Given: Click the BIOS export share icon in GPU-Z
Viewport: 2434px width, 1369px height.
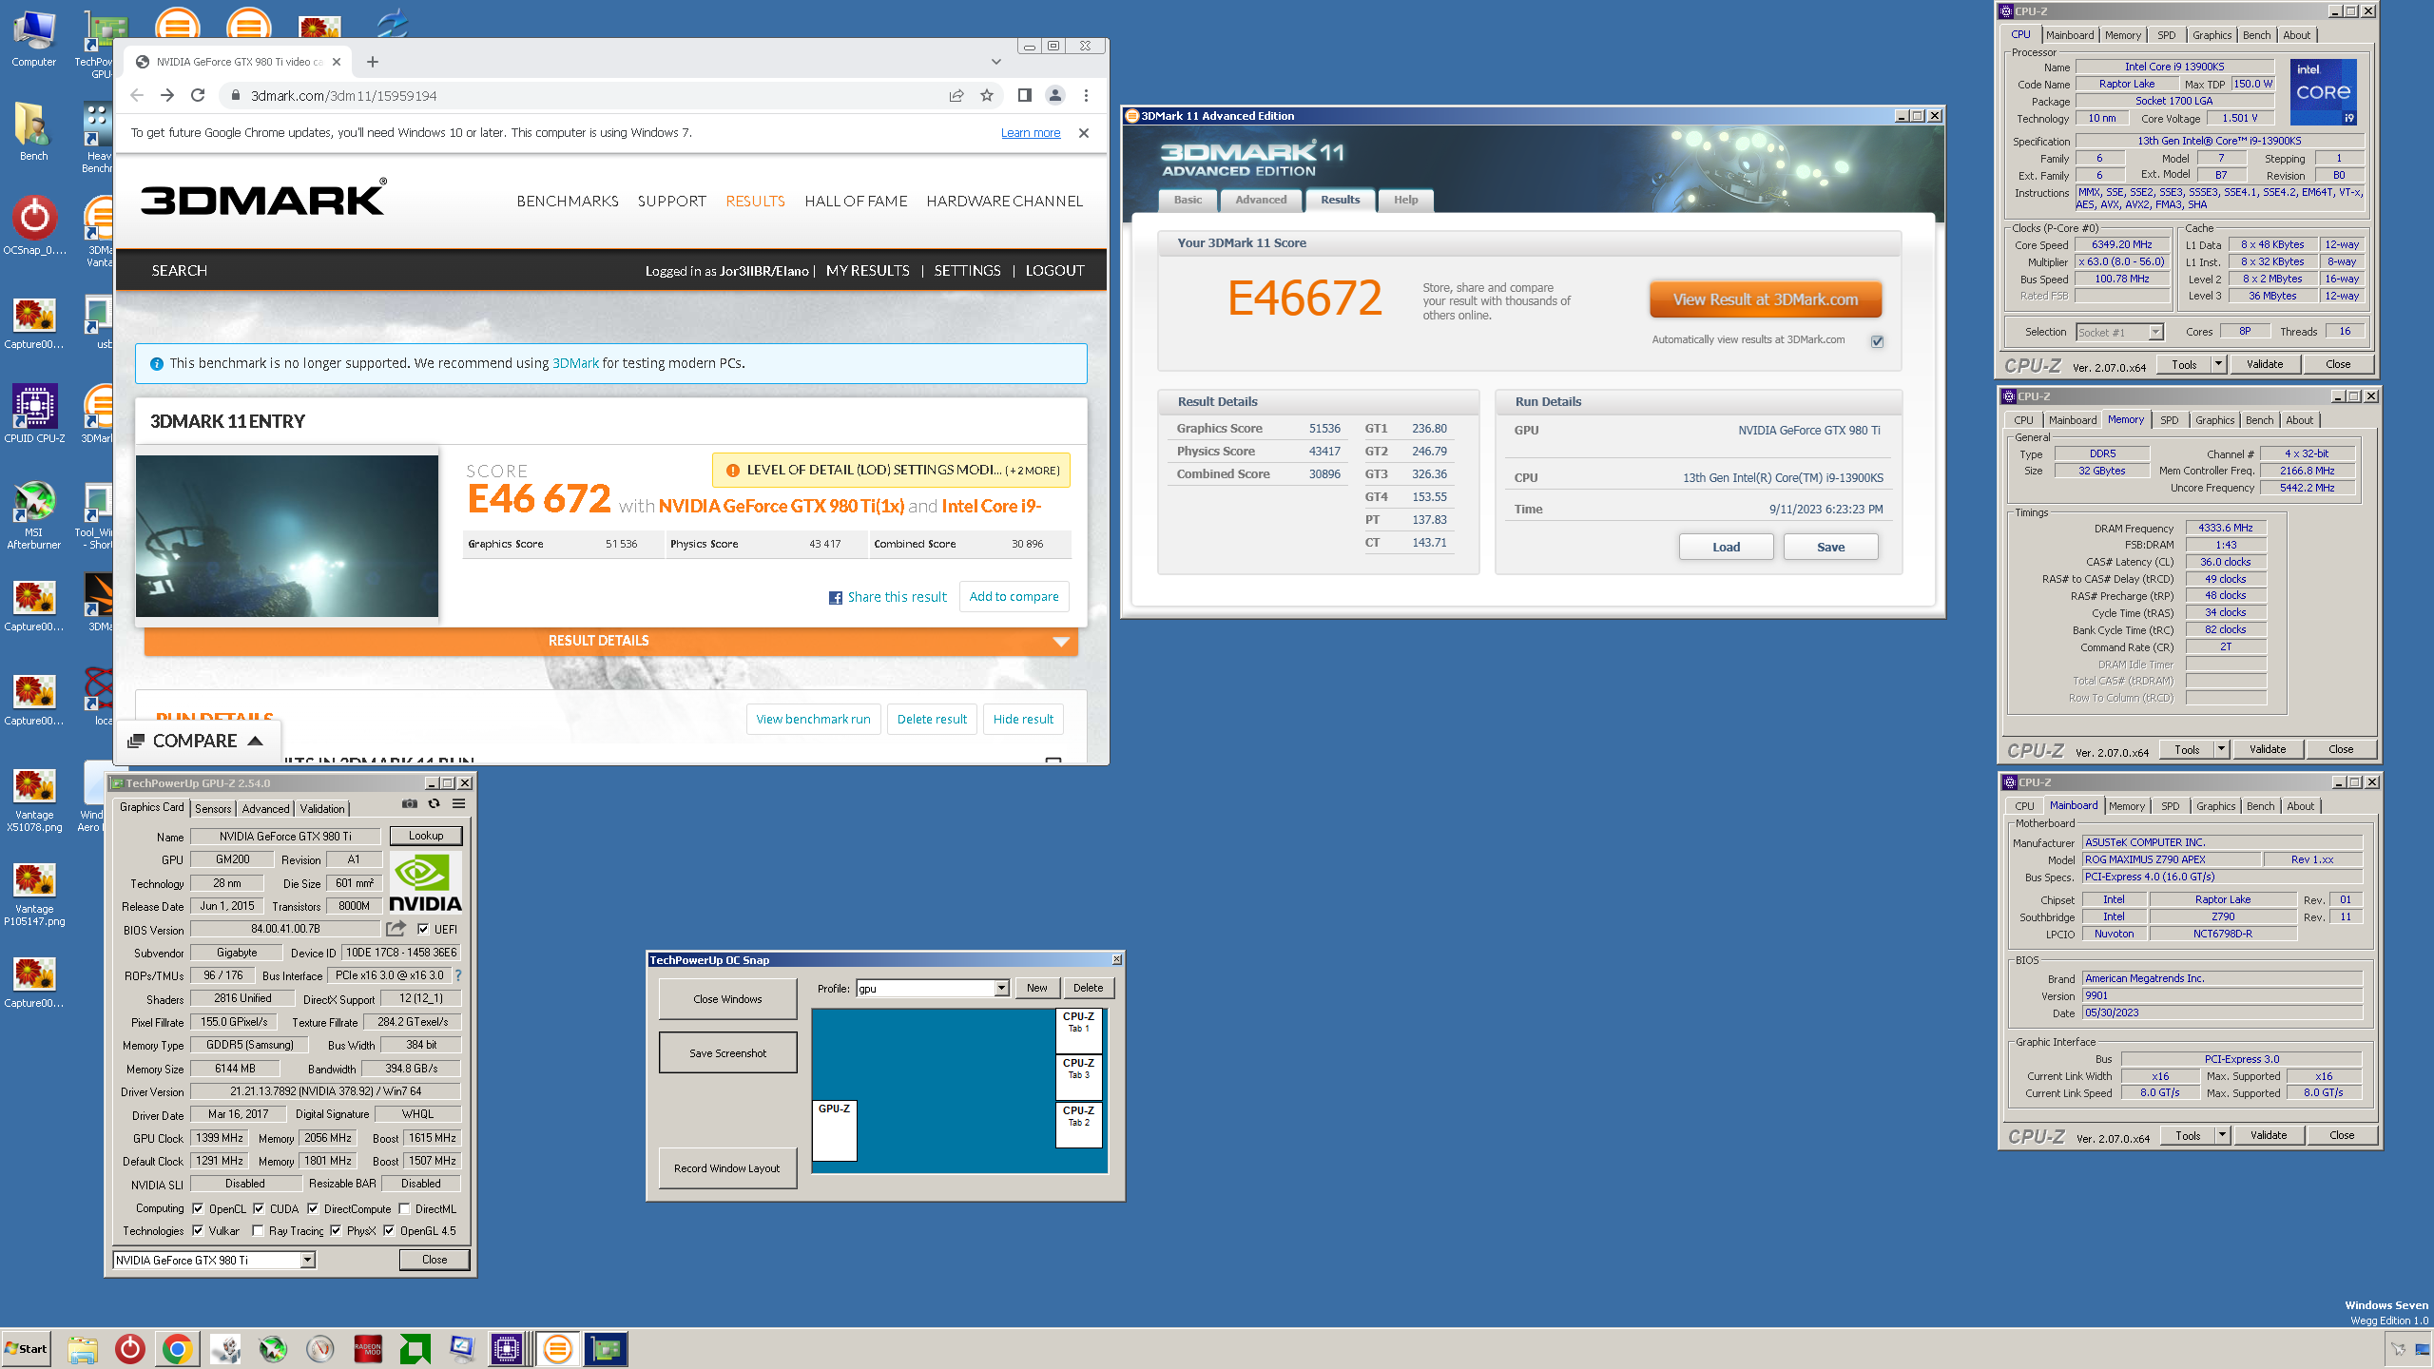Looking at the screenshot, I should click(x=396, y=929).
